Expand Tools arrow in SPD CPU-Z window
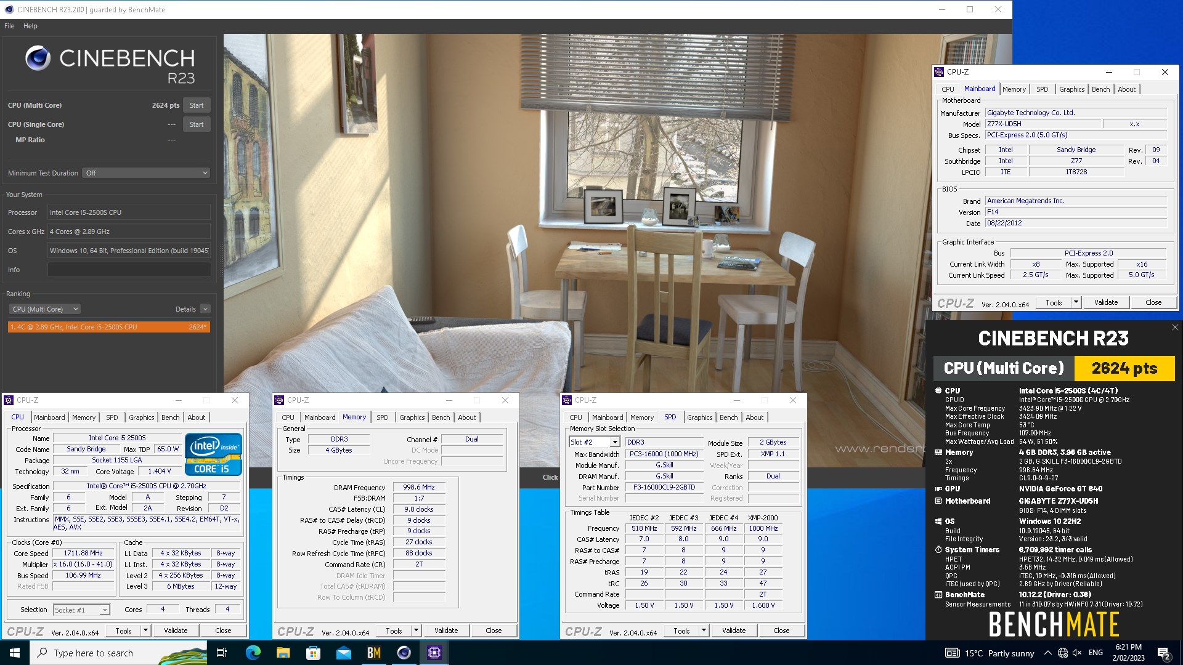The image size is (1183, 665). (704, 631)
